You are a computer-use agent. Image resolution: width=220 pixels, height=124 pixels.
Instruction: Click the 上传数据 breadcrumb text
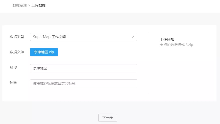38,5
